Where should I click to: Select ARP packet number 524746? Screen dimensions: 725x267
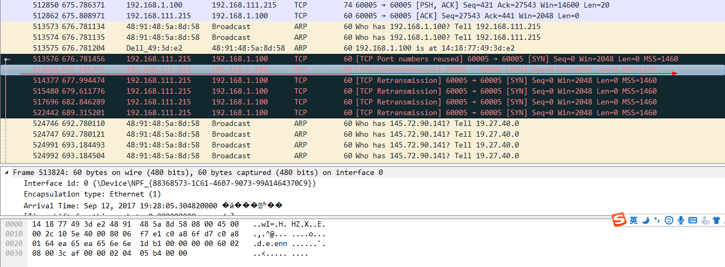pyautogui.click(x=362, y=123)
